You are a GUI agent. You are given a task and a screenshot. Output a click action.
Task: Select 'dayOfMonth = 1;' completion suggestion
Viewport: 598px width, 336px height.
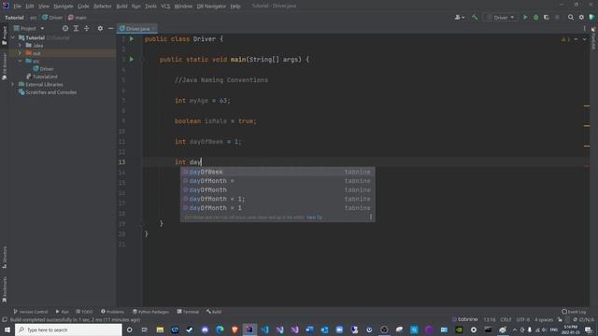[278, 199]
